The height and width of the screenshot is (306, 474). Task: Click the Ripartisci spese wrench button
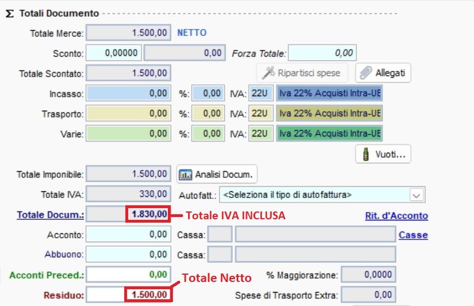tap(302, 73)
